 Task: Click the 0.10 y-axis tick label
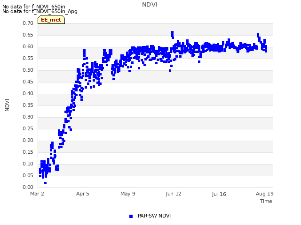click(28, 164)
